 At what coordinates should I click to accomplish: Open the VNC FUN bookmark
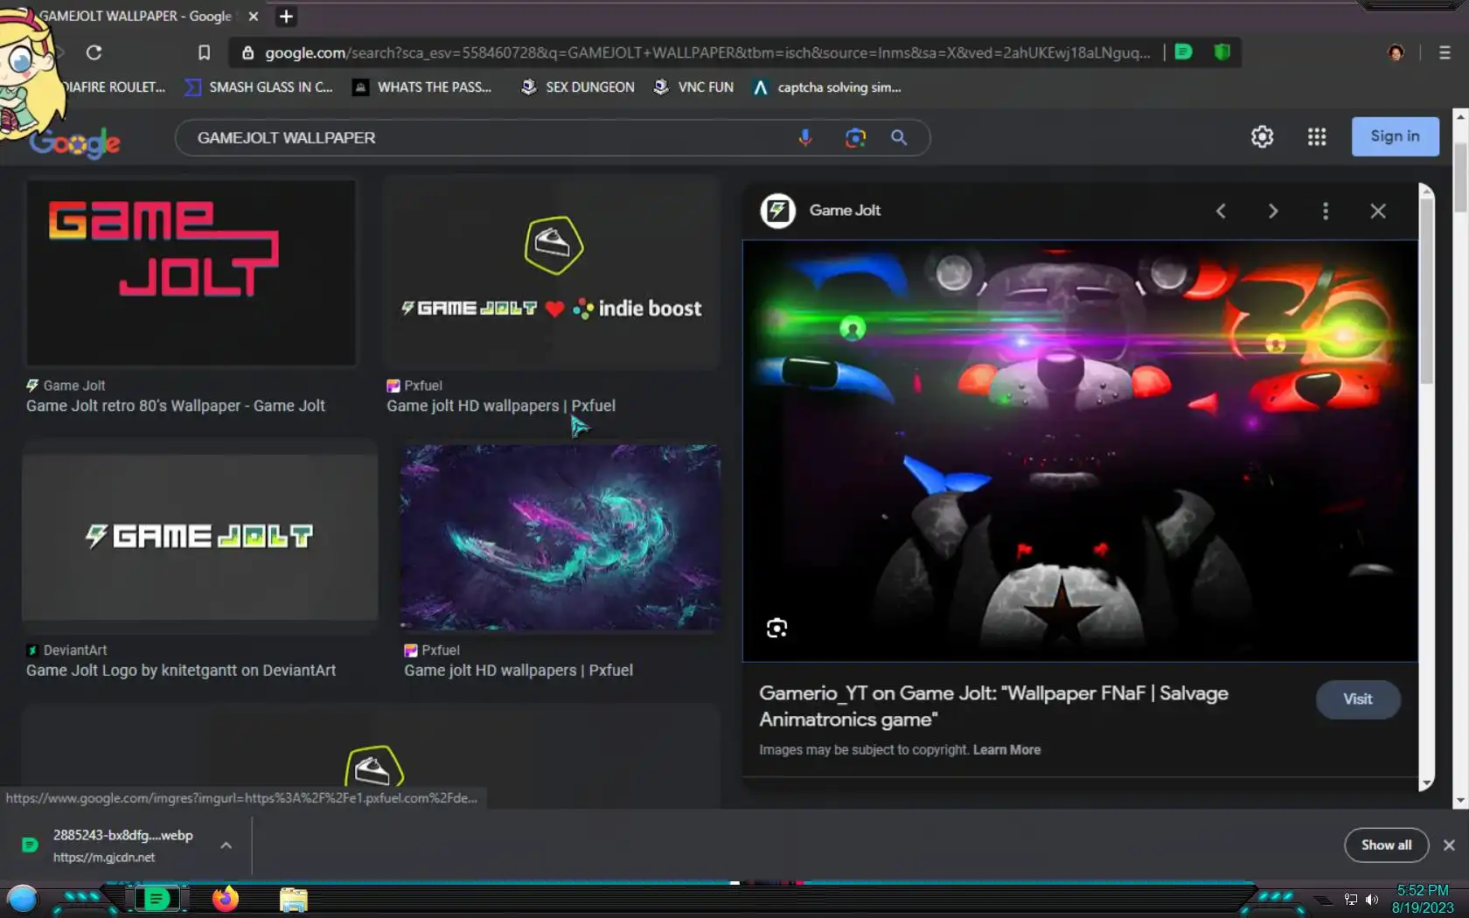[693, 87]
